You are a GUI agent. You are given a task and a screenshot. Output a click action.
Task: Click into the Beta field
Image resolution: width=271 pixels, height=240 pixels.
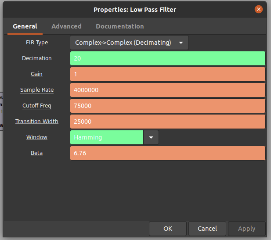[x=168, y=153]
